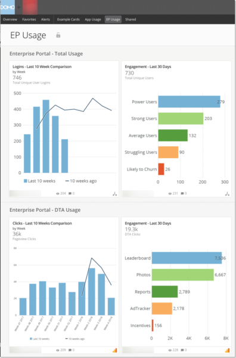The width and height of the screenshot is (236, 358).
Task: Open Engagement - Last 30 Days card with 730 users
Action: (x=148, y=67)
